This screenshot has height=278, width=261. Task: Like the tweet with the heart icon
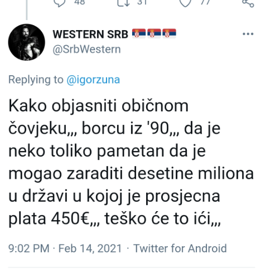click(x=185, y=3)
